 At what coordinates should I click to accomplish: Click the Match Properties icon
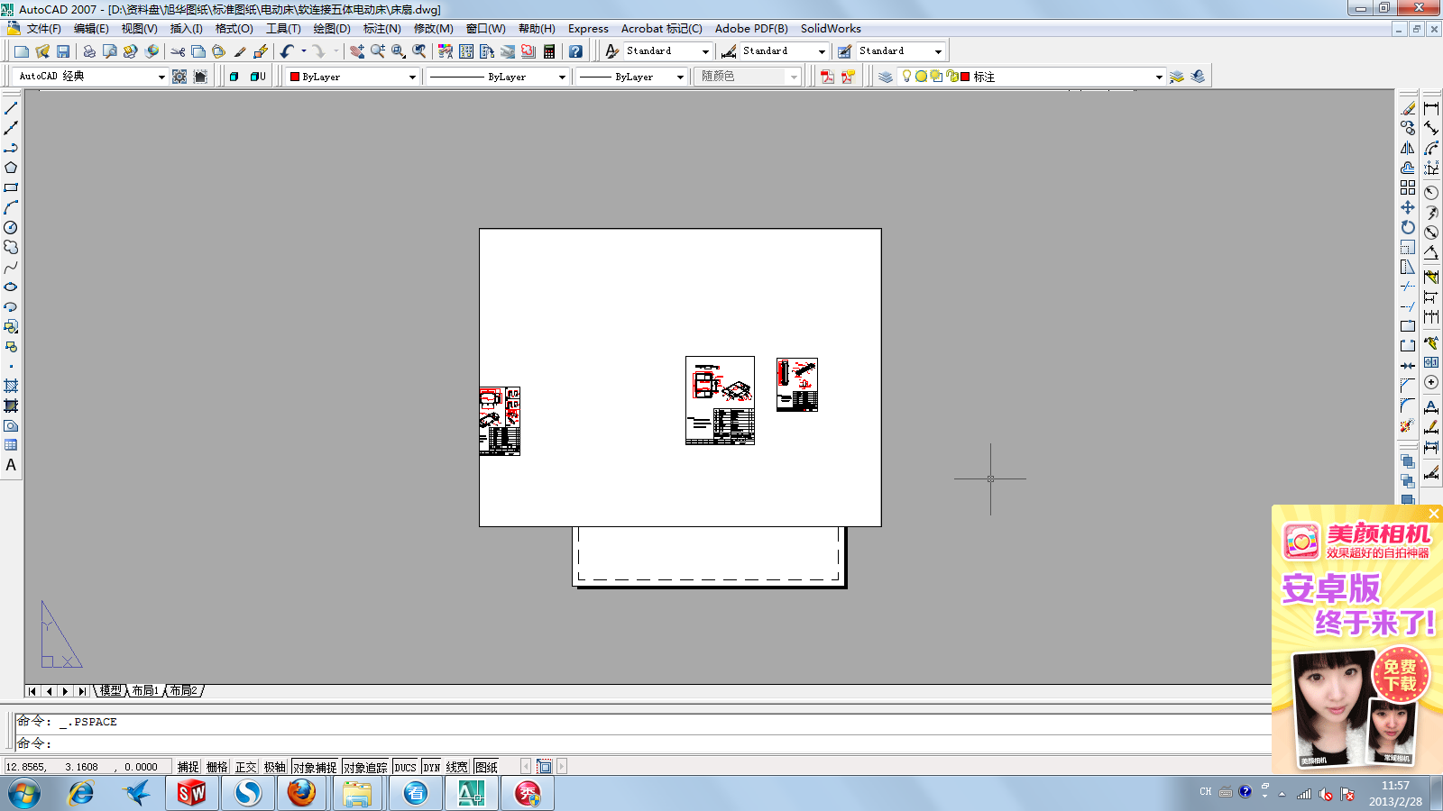tap(240, 51)
